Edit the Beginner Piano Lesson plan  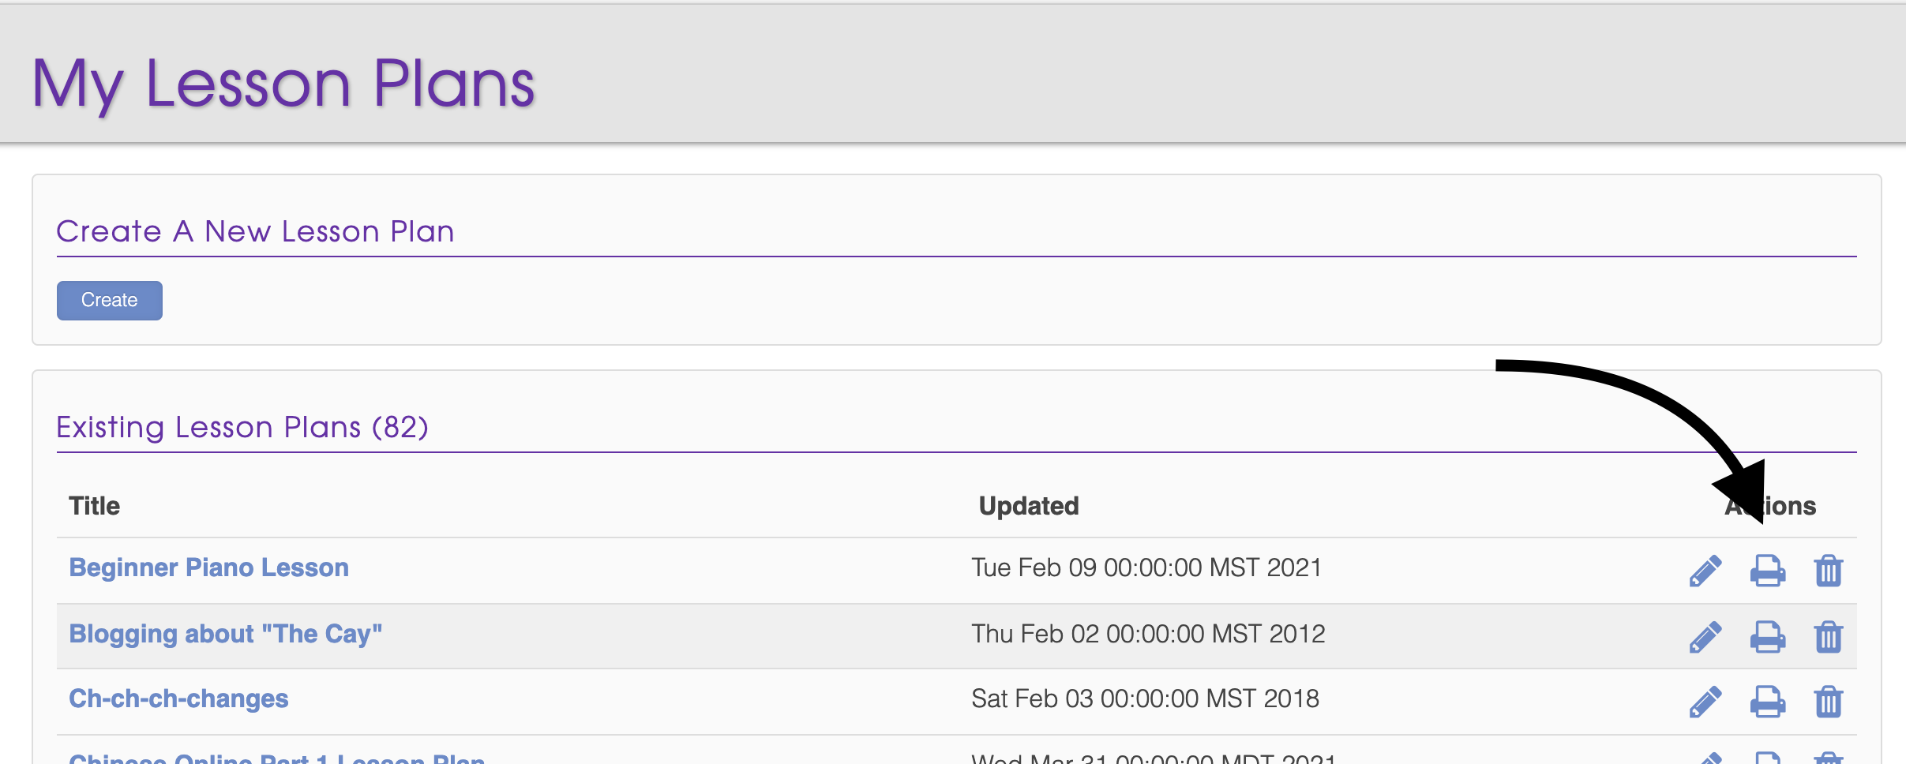1705,571
